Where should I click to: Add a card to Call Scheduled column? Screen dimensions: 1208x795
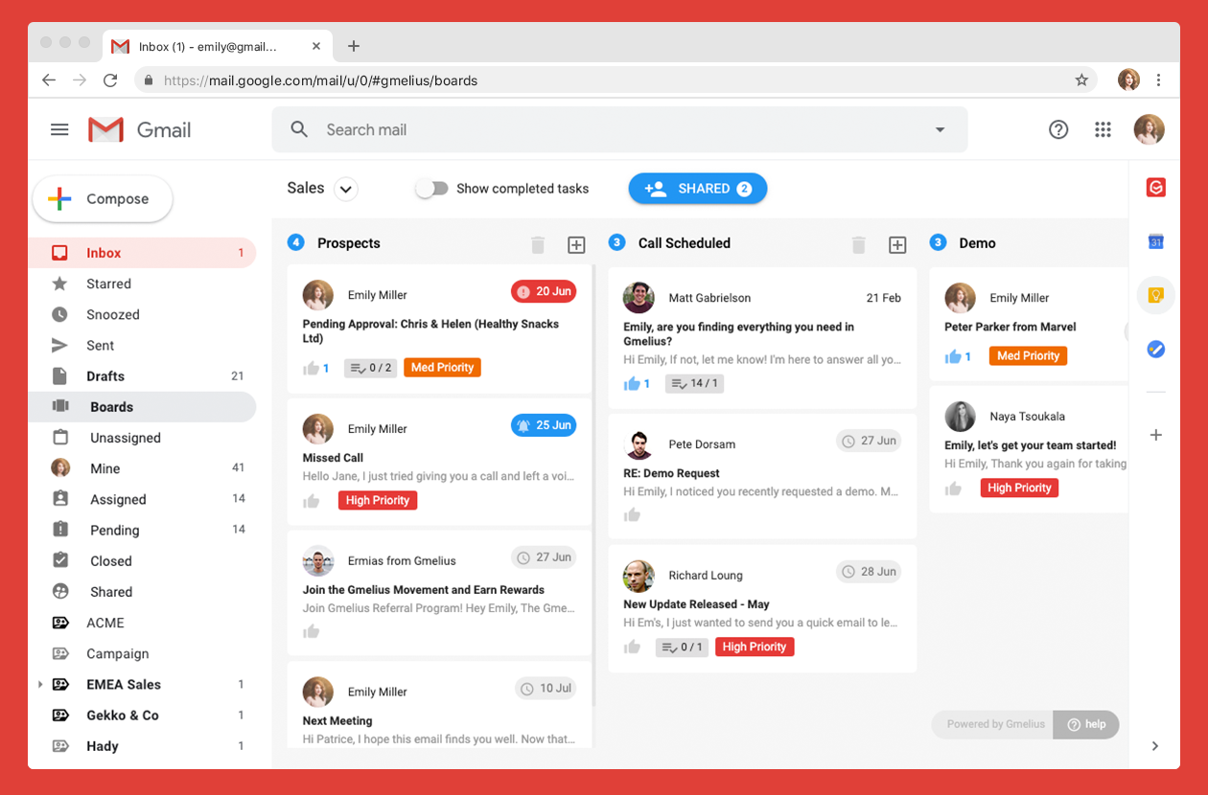point(897,245)
